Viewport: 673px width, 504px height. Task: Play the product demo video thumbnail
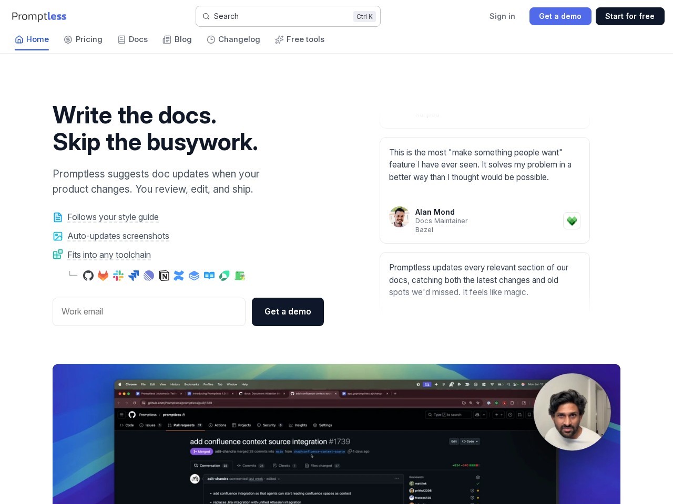pyautogui.click(x=336, y=434)
